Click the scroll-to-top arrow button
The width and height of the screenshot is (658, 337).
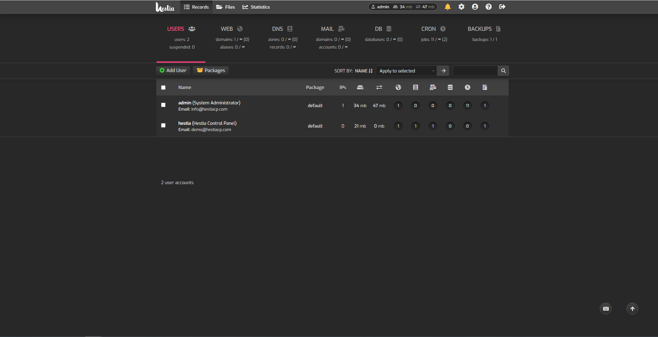point(632,309)
